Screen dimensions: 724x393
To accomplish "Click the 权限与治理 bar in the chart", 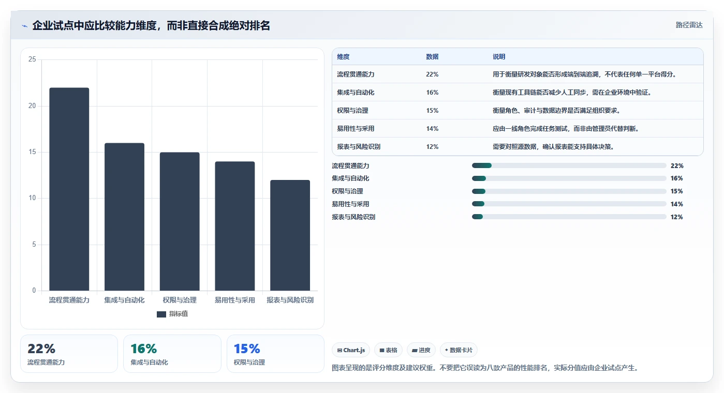I will point(180,221).
